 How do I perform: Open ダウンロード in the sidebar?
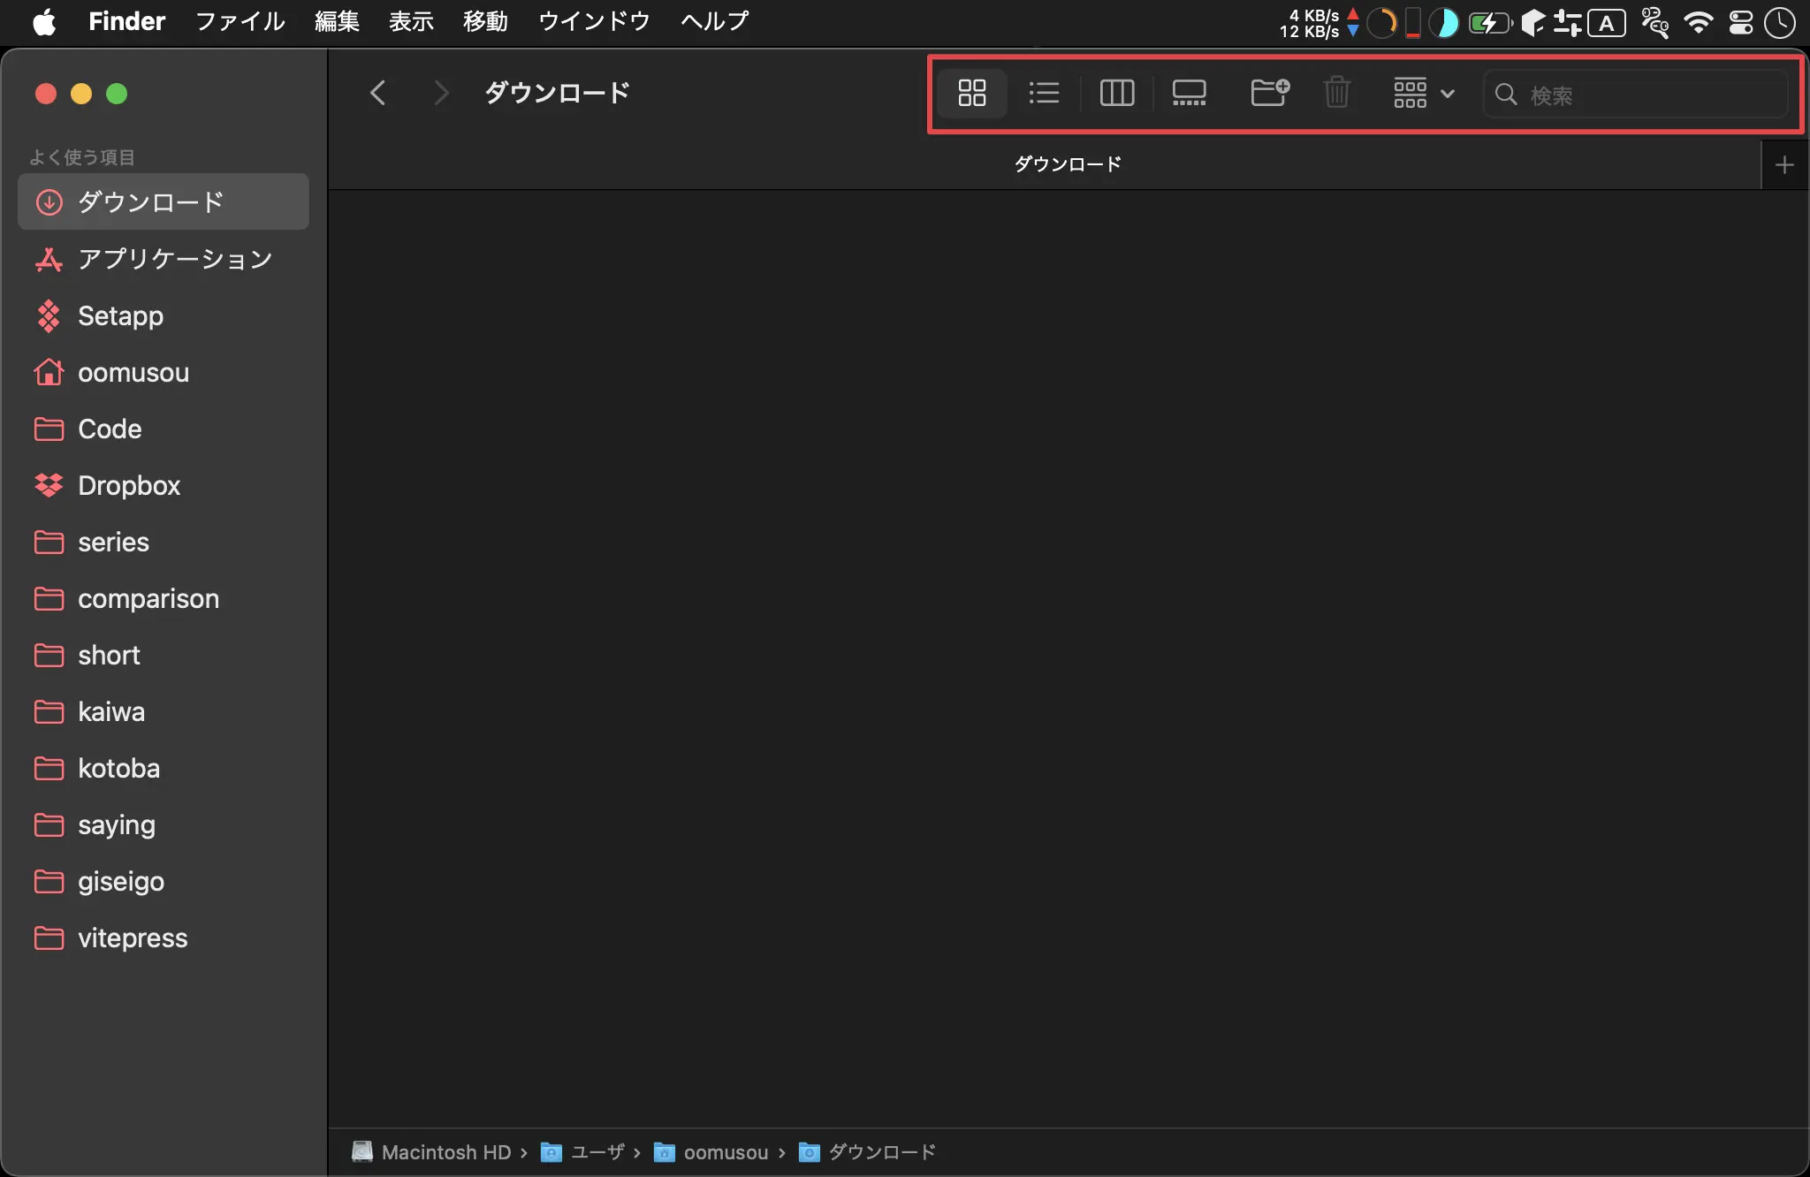coord(164,202)
